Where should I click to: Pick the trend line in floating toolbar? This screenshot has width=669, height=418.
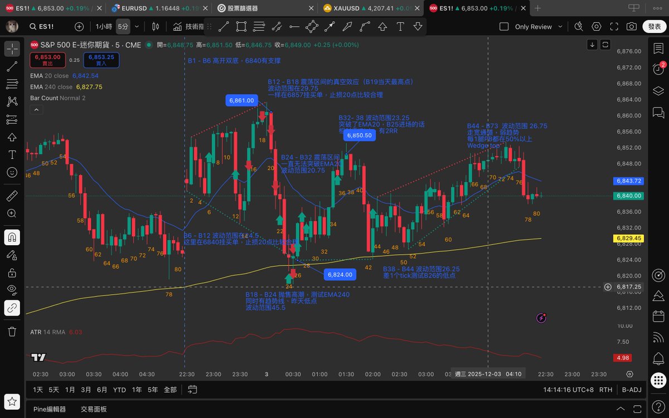223,27
